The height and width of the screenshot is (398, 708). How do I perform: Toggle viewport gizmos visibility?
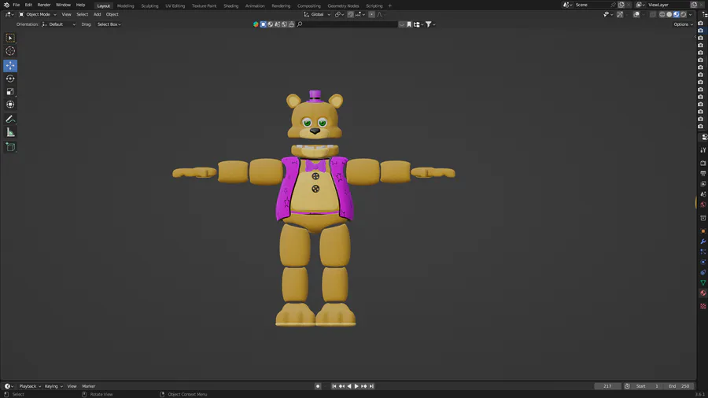620,14
